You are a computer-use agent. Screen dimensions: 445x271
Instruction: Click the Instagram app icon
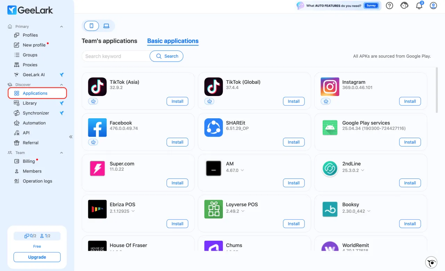click(330, 87)
